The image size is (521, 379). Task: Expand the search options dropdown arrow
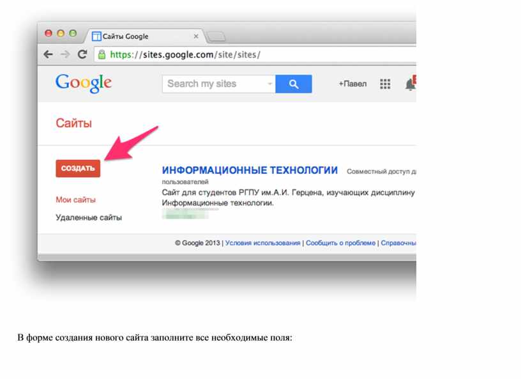[x=270, y=84]
